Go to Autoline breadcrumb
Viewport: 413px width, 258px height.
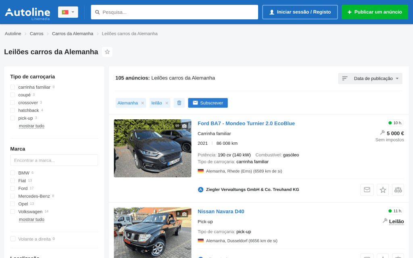[13, 34]
